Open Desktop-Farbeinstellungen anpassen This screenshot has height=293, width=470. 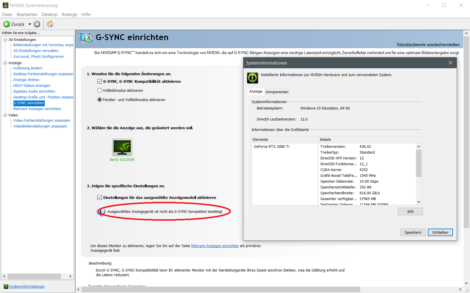coord(43,74)
